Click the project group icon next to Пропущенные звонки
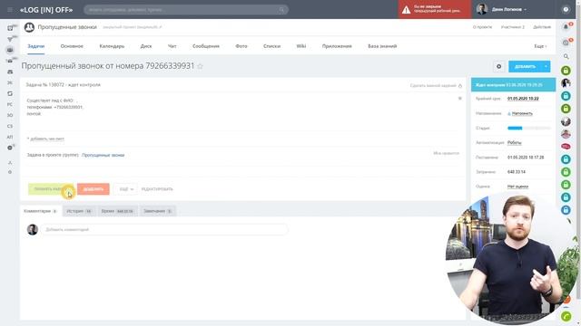This screenshot has width=581, height=326. 29,27
